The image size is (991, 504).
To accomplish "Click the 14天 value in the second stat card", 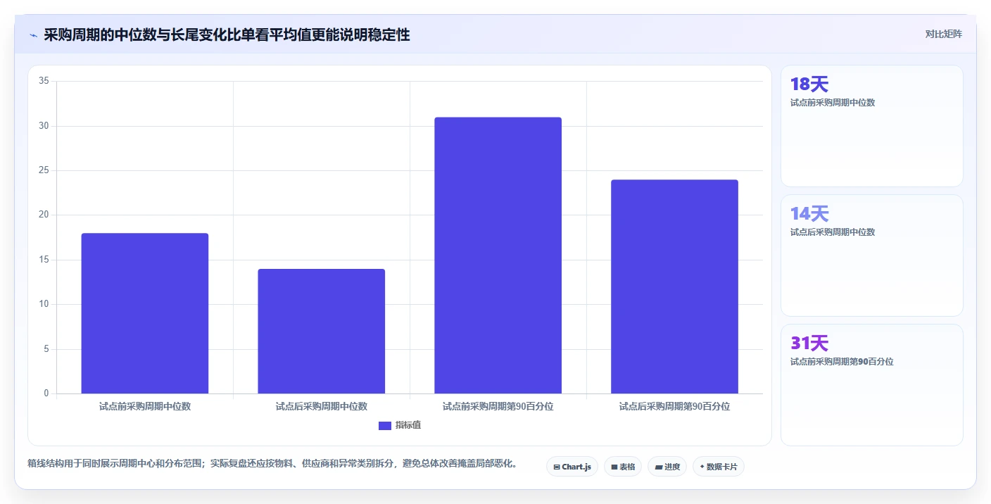I will [x=809, y=214].
